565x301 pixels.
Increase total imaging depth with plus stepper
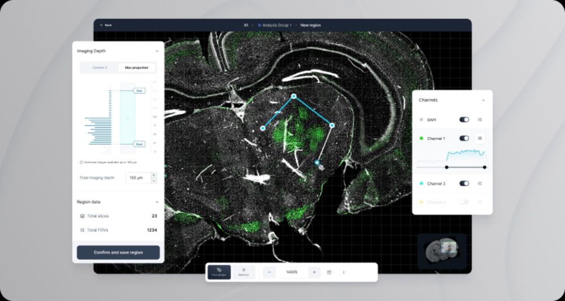pos(154,175)
